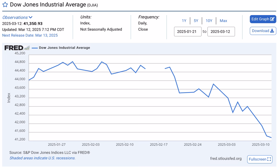This screenshot has width=277, height=167.
Task: Select the 1Y date range
Action: [184, 21]
